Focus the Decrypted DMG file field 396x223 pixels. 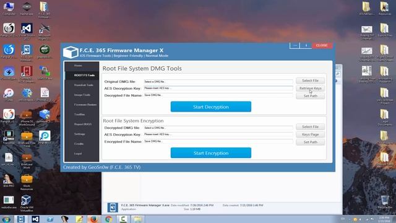coord(218,128)
